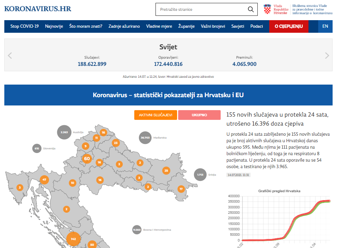
Task: Click the left carousel arrow beside Svijet stats
Action: [10, 55]
